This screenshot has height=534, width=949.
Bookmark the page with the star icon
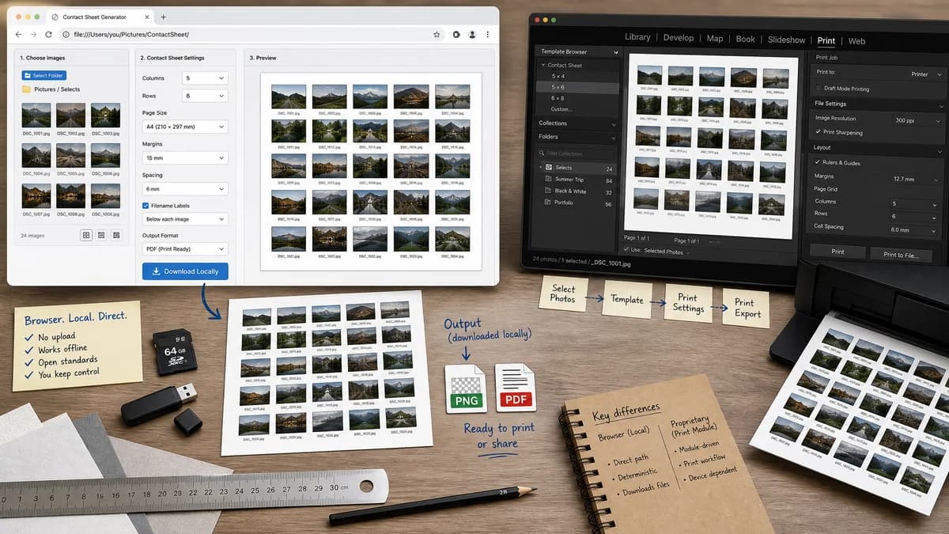coord(437,35)
